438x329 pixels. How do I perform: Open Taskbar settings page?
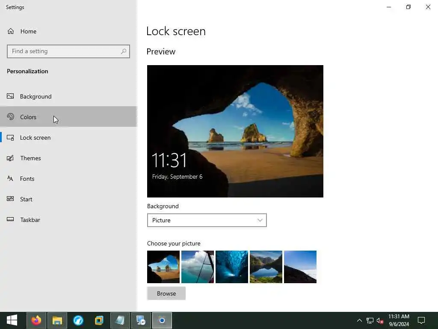tap(68, 220)
